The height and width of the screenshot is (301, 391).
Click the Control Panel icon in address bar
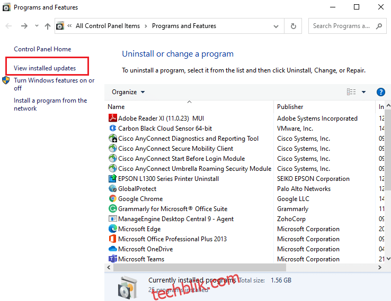coord(60,26)
